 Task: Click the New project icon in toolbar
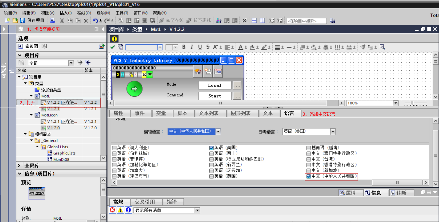[x=7, y=21]
